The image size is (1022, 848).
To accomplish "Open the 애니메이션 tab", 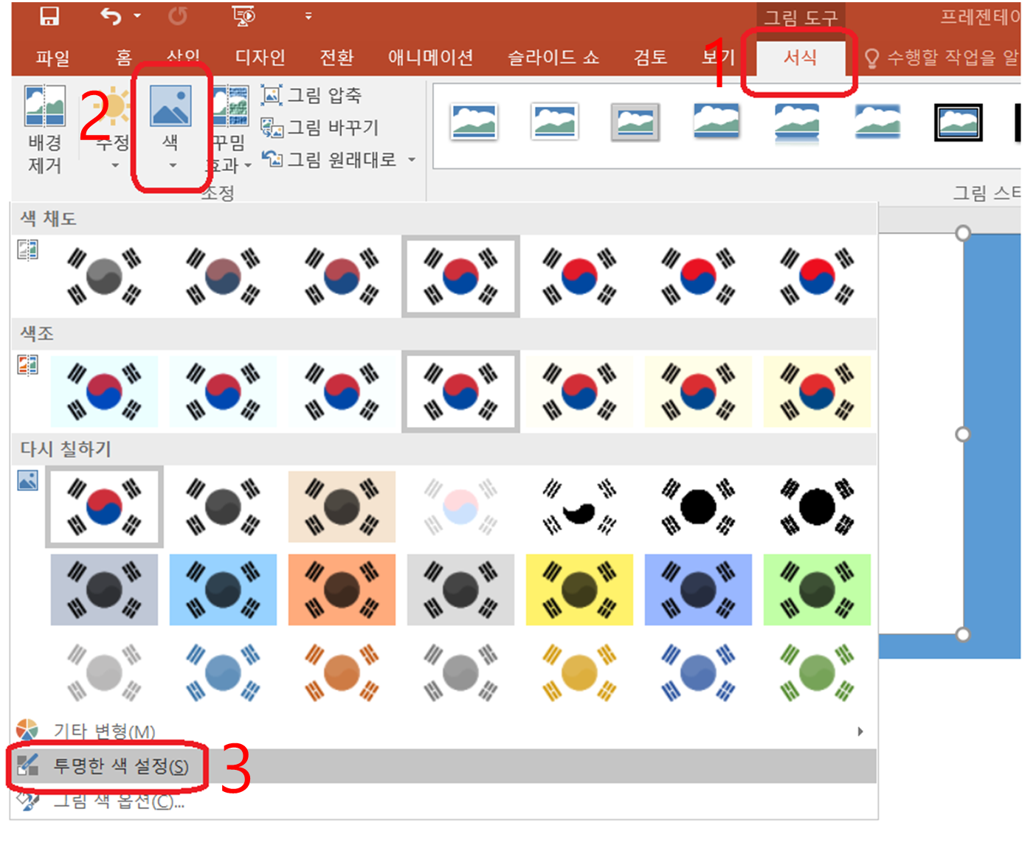I will point(430,58).
